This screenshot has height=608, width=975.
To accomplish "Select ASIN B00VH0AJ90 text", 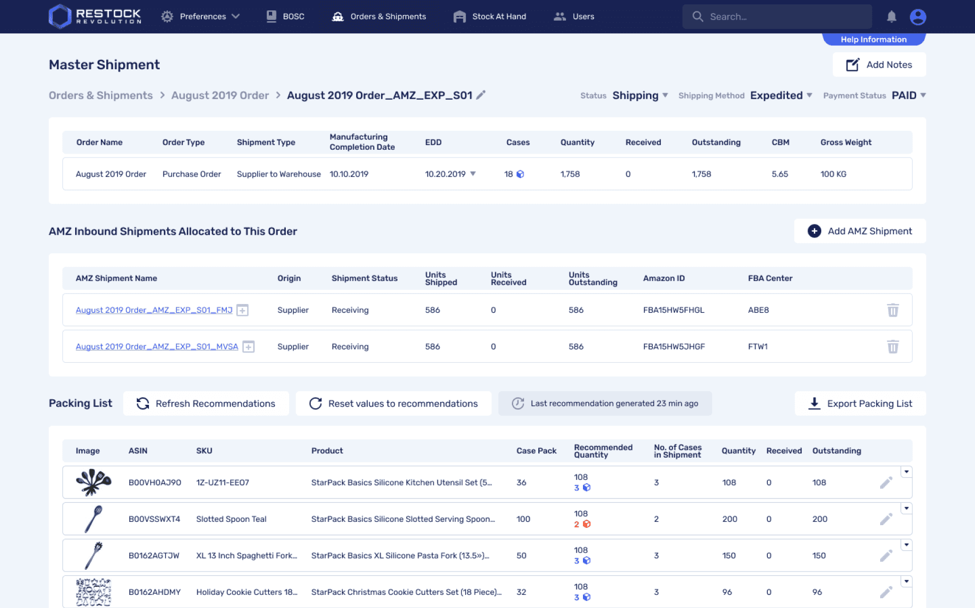I will click(155, 483).
